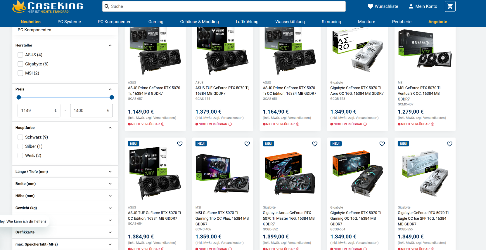Click the Wunschliste heart icon in header
This screenshot has height=250, width=486.
370,6
